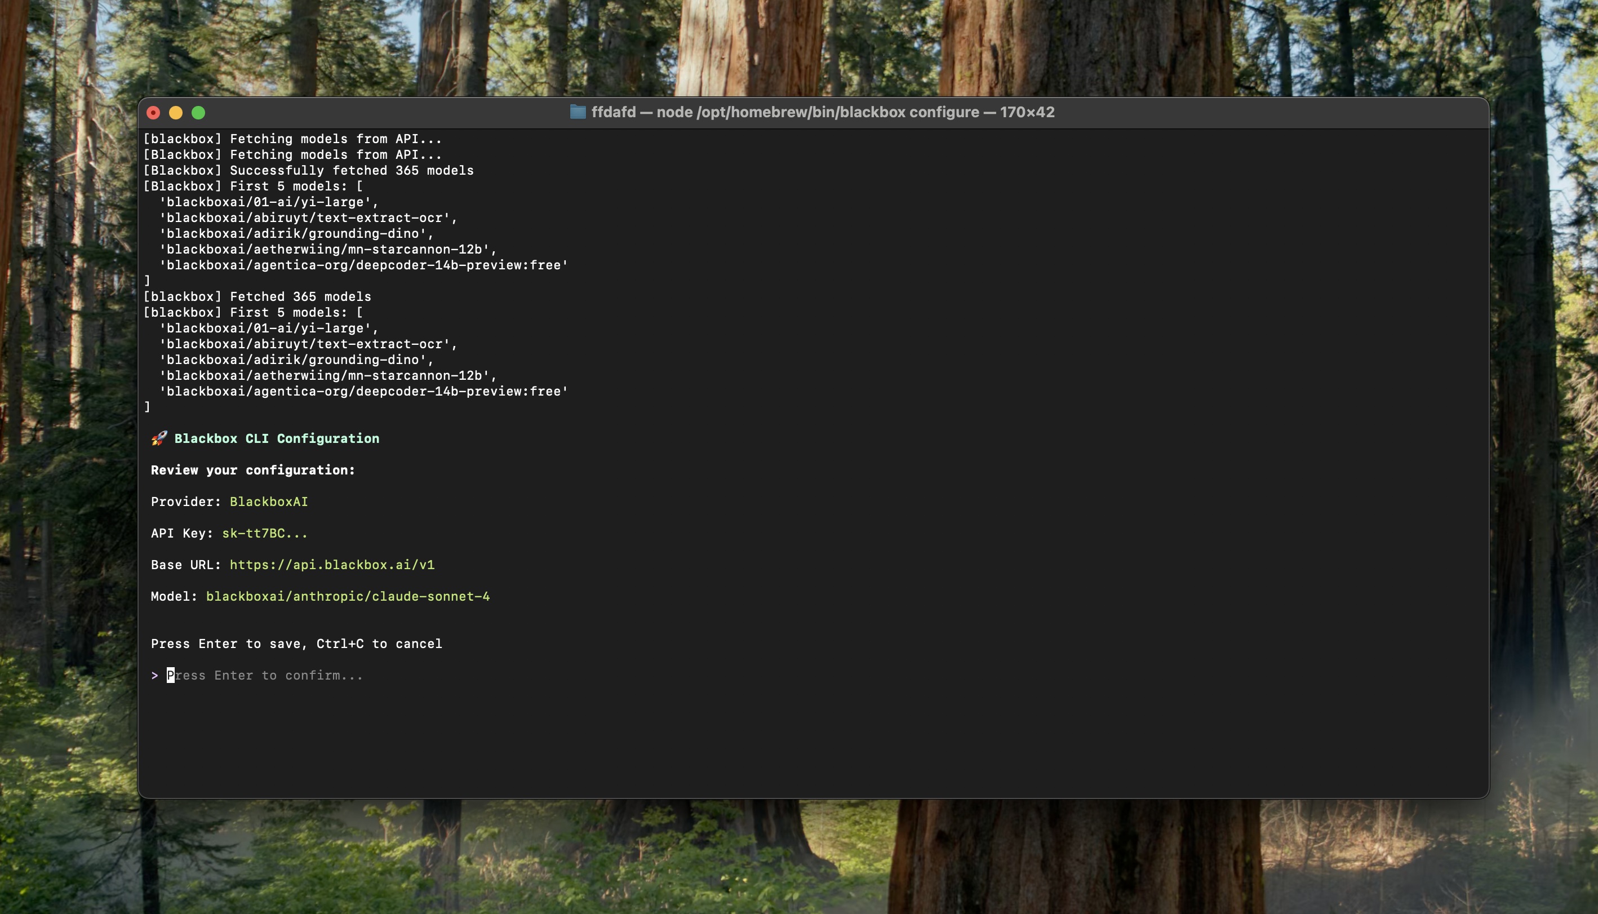This screenshot has width=1598, height=914.
Task: Click the BlackboxAI provider value
Action: (269, 502)
